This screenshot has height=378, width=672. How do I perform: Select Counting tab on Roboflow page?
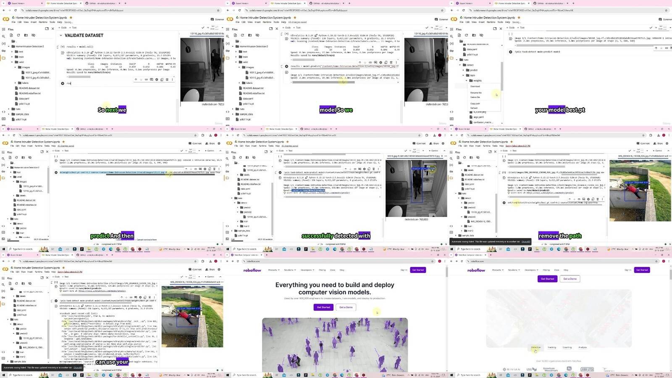(567, 347)
